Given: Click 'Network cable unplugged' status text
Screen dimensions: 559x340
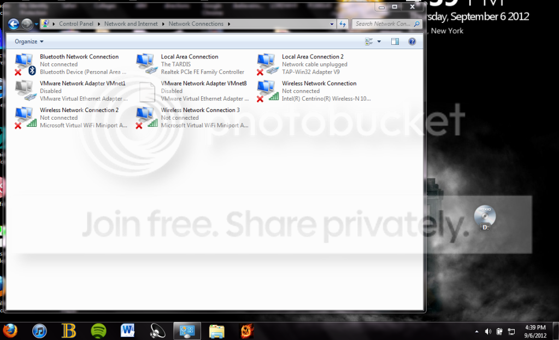Looking at the screenshot, I should pyautogui.click(x=314, y=64).
